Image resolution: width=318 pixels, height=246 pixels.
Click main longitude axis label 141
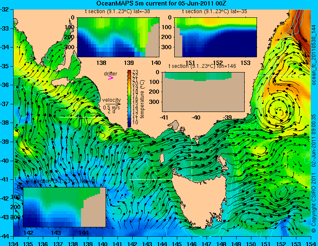(x=117, y=243)
